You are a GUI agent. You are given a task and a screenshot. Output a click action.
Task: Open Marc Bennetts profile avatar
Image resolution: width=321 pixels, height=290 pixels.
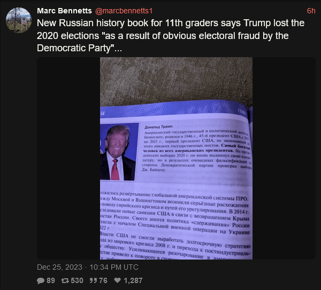coord(19,20)
